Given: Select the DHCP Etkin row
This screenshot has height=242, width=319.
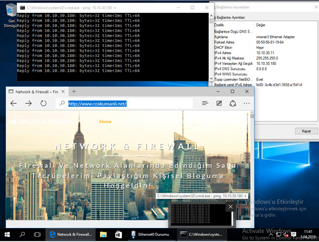Looking at the screenshot, I should click(265, 47).
